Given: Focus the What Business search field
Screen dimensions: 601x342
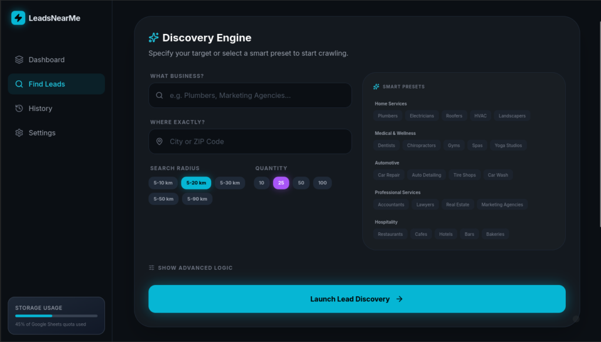Looking at the screenshot, I should click(x=250, y=96).
